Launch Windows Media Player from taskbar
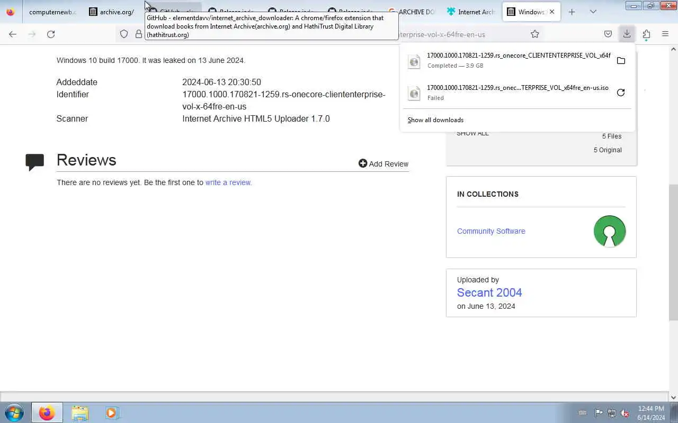The image size is (678, 423). [x=112, y=412]
